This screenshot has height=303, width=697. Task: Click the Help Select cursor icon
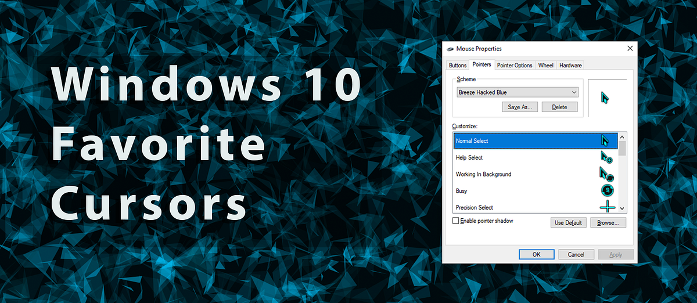click(x=606, y=157)
